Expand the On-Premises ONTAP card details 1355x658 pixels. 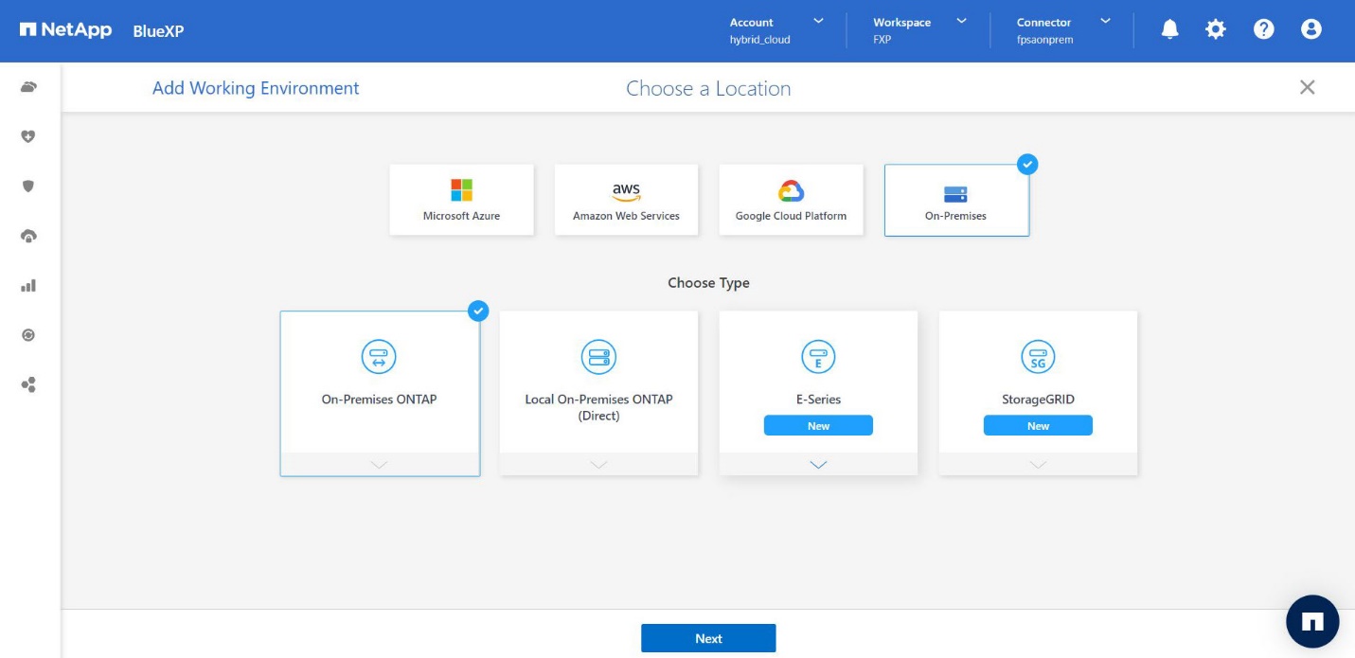pos(379,464)
